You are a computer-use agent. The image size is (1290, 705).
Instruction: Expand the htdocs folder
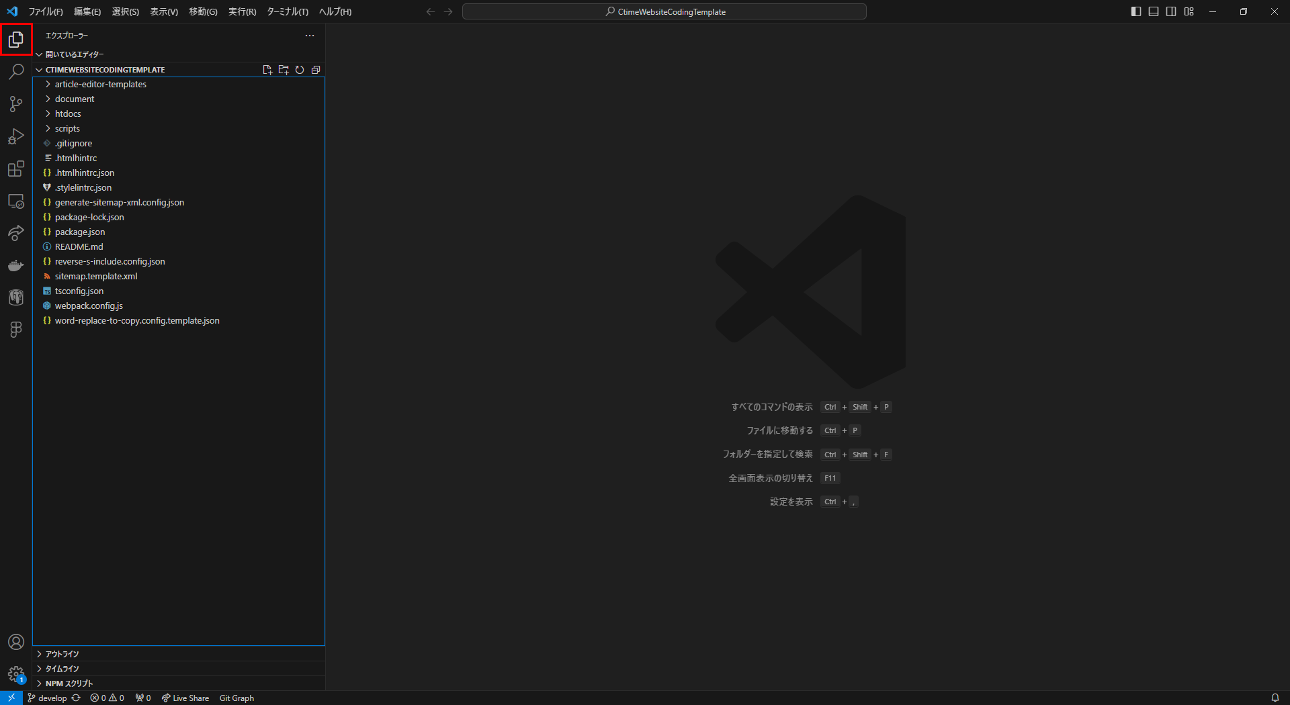[68, 113]
